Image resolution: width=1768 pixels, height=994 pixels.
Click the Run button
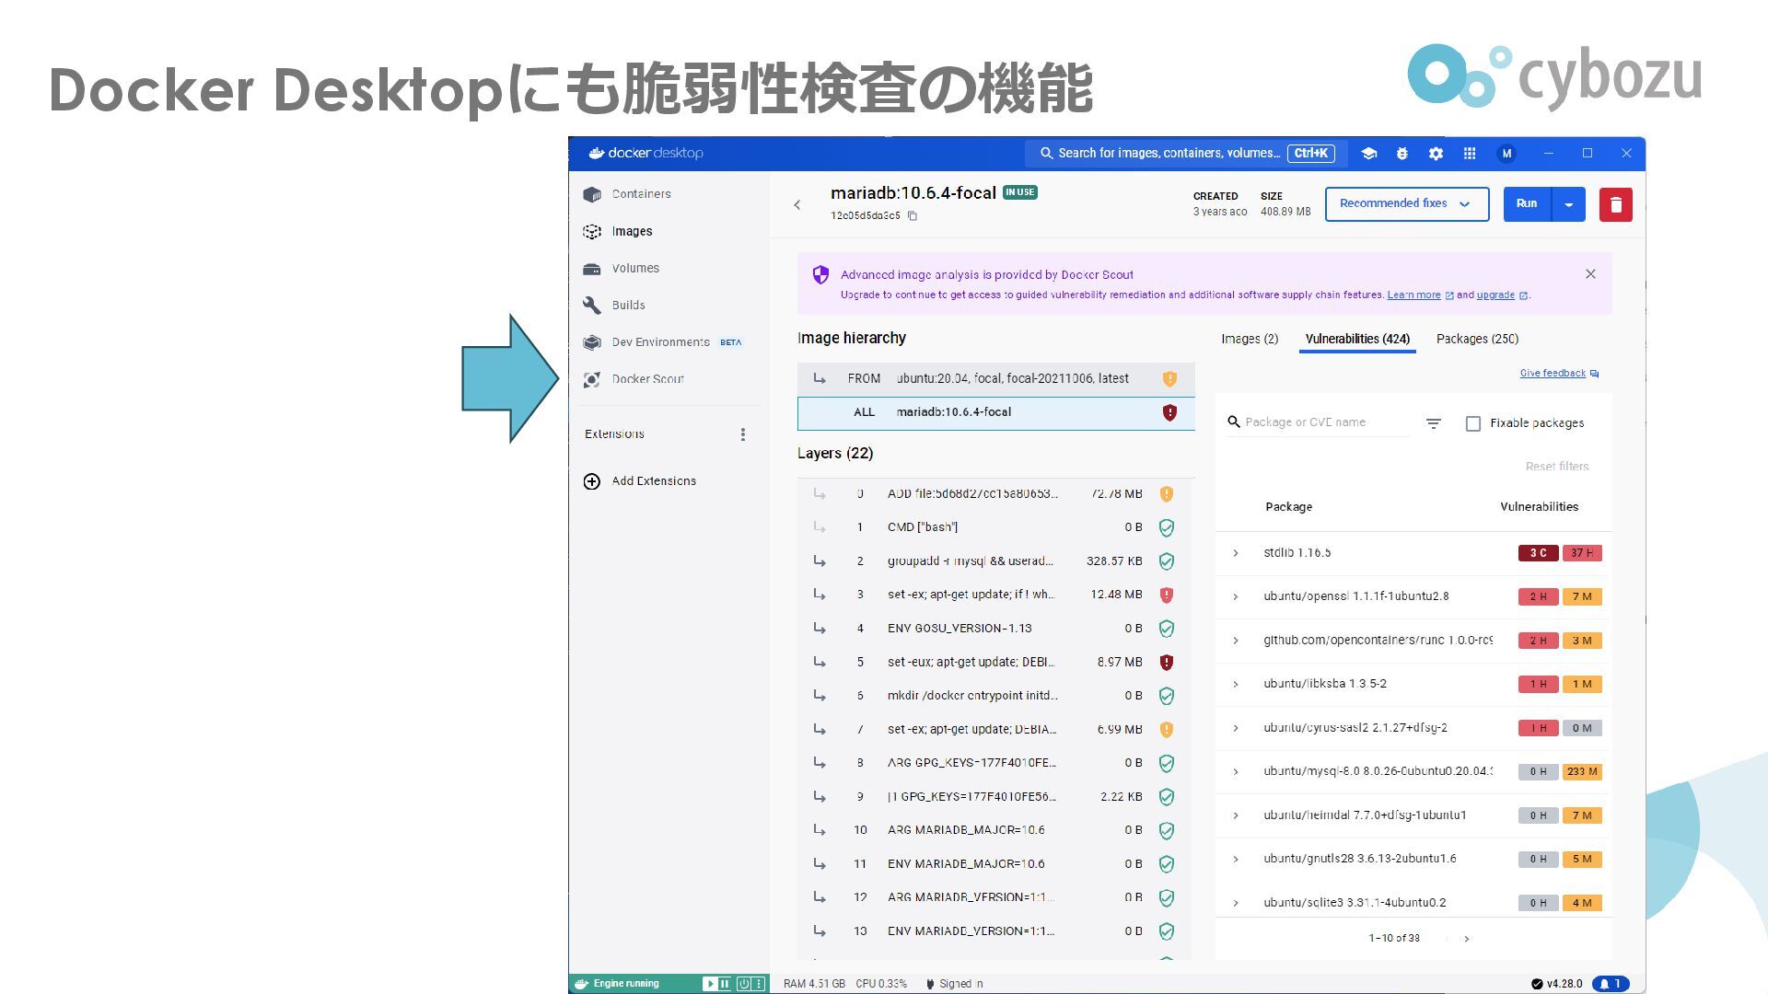(1527, 204)
